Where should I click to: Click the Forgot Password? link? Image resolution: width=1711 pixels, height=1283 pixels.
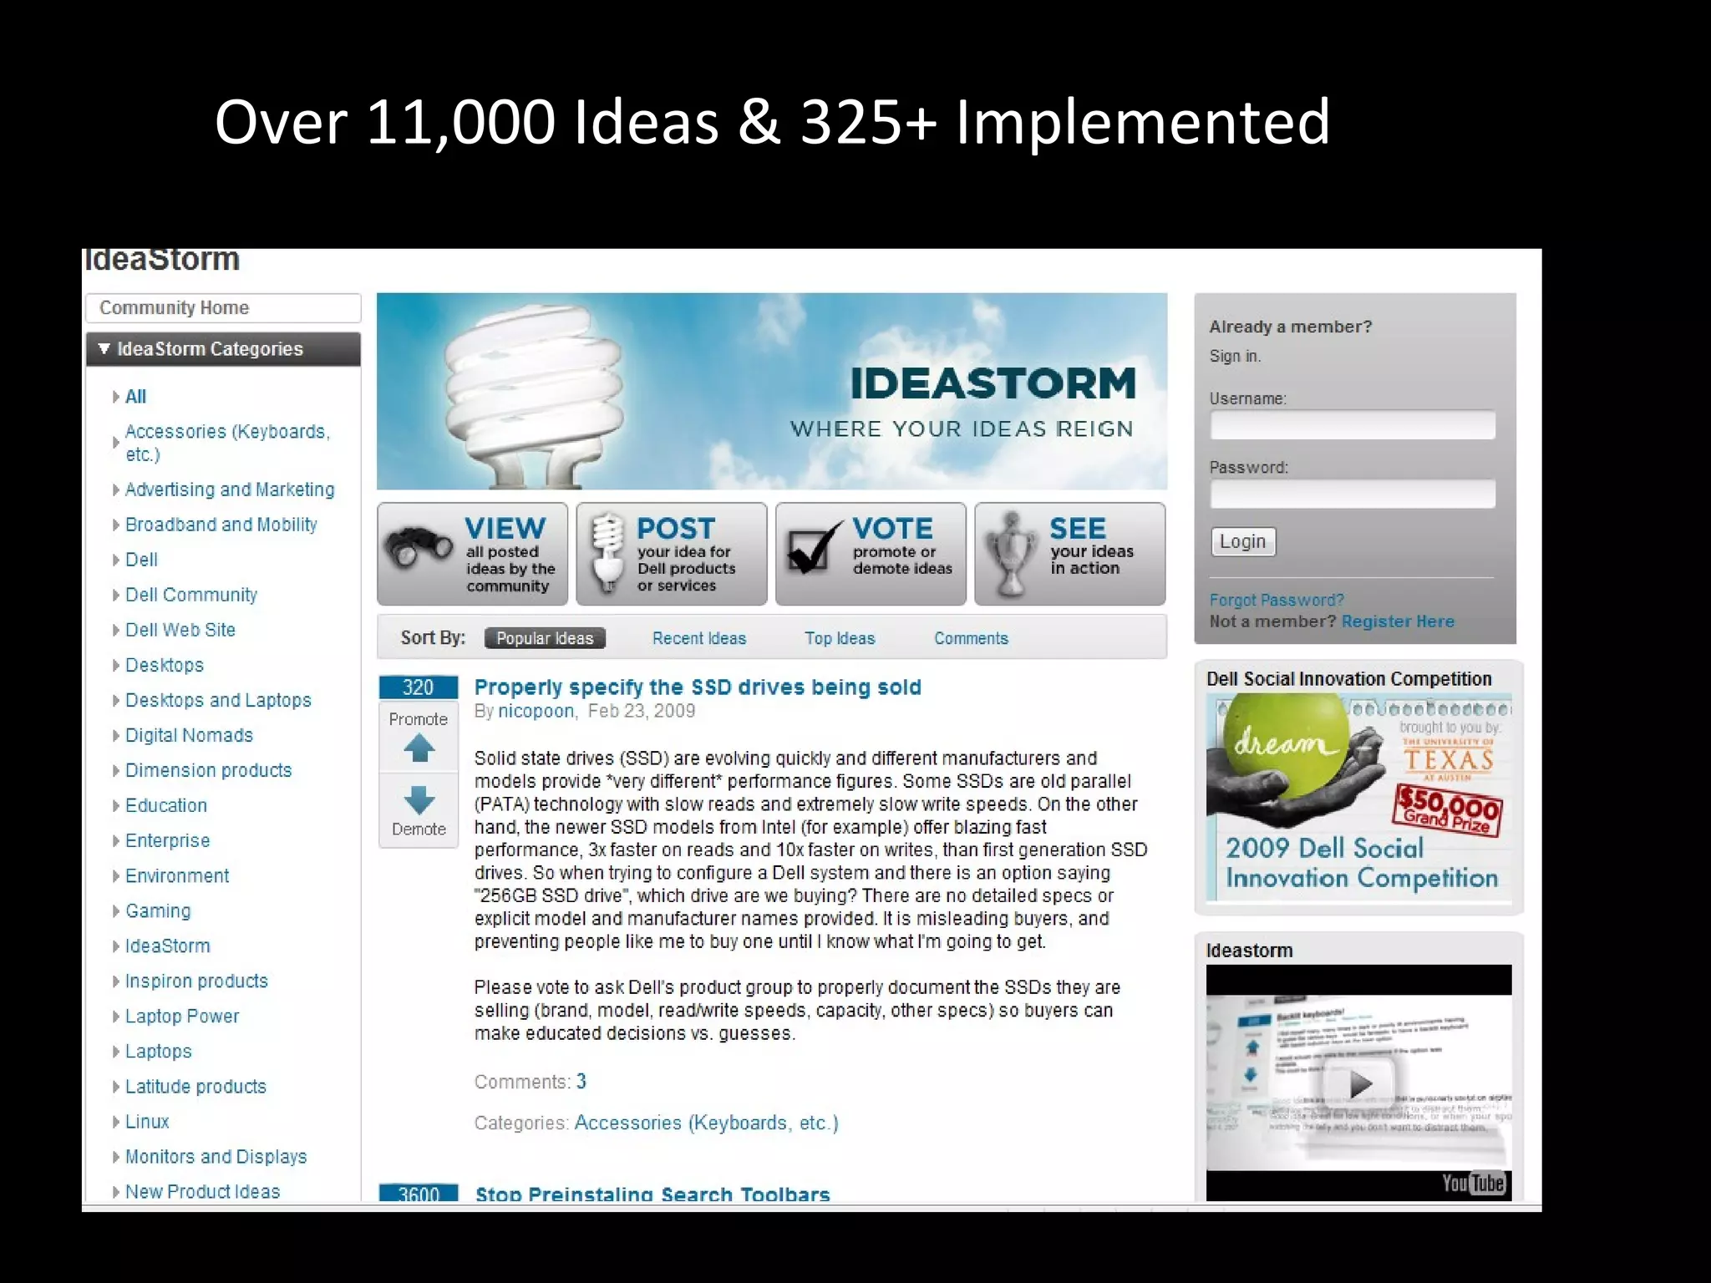pos(1277,600)
